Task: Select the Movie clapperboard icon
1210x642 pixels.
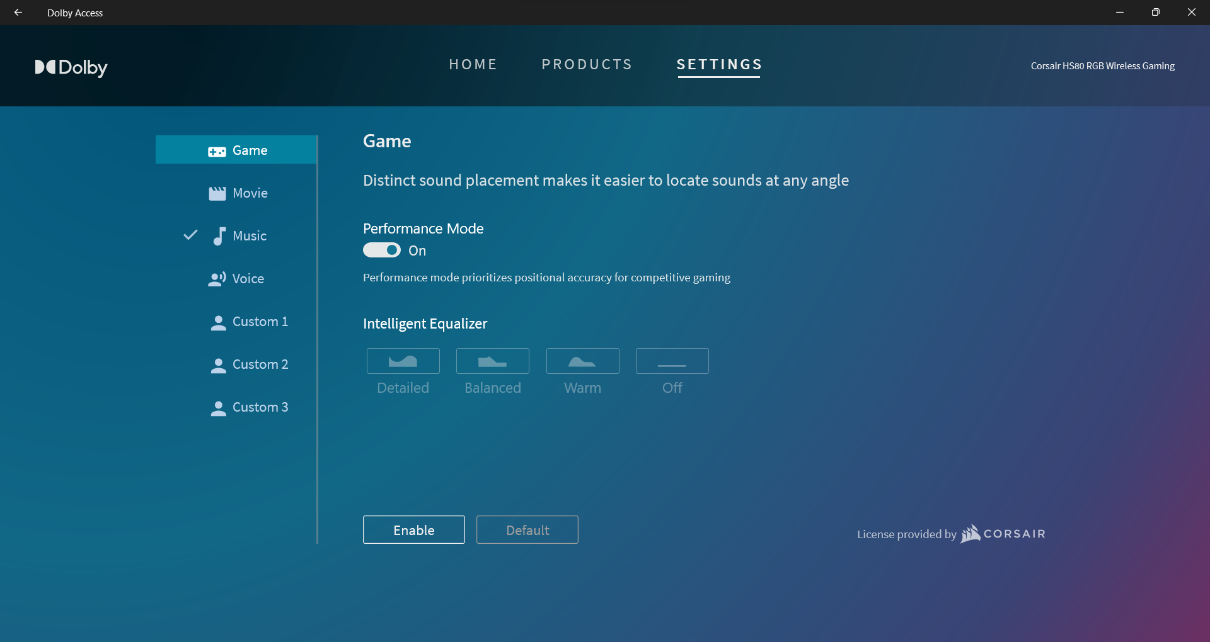Action: click(217, 194)
